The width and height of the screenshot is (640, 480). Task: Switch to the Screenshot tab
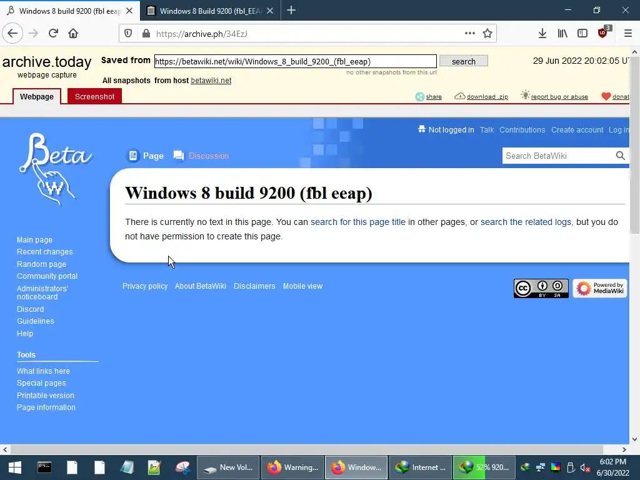tap(95, 97)
